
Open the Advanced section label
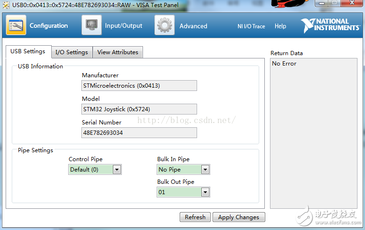tap(193, 26)
